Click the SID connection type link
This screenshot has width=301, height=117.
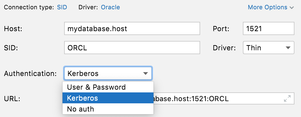[62, 7]
